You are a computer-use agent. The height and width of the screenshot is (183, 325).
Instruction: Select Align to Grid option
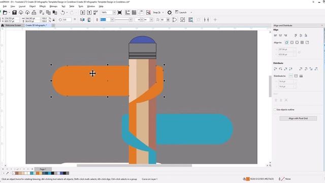click(302, 43)
